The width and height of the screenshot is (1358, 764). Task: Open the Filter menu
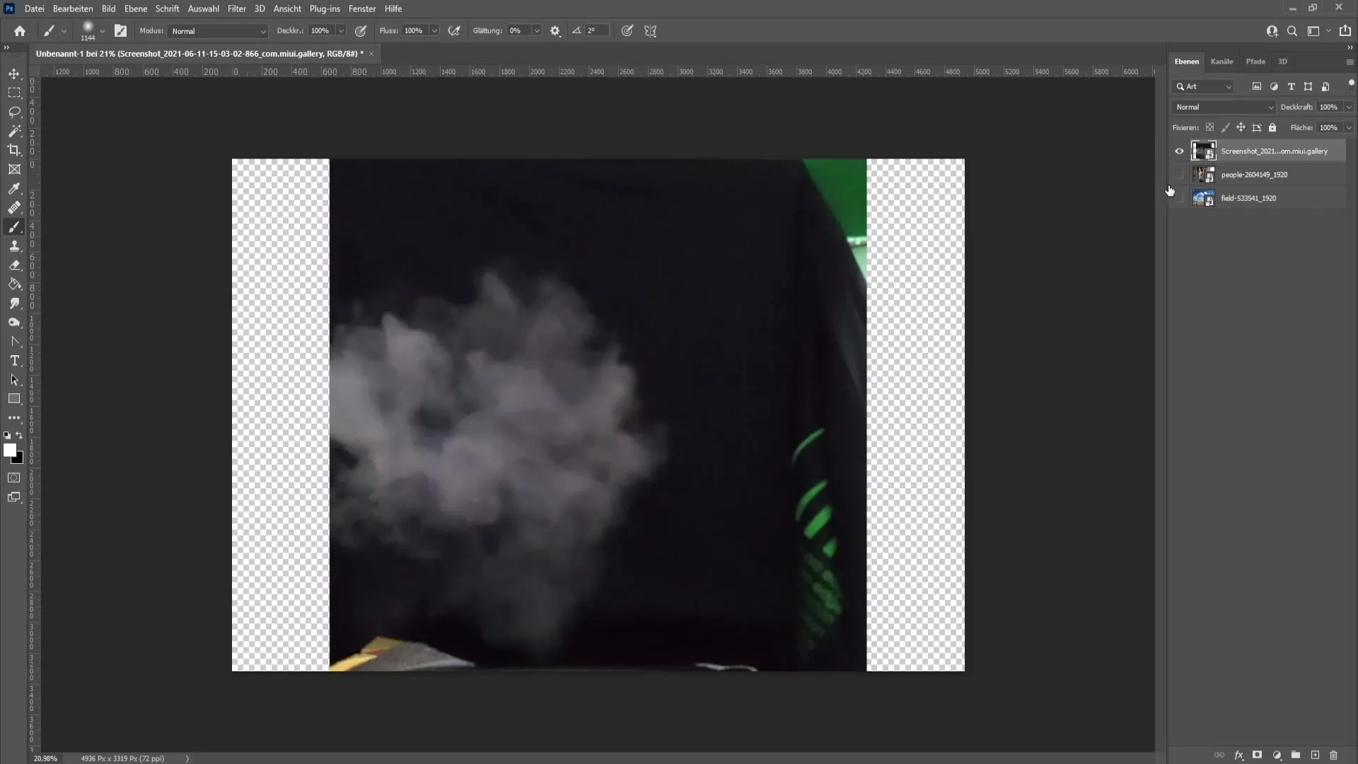236,8
